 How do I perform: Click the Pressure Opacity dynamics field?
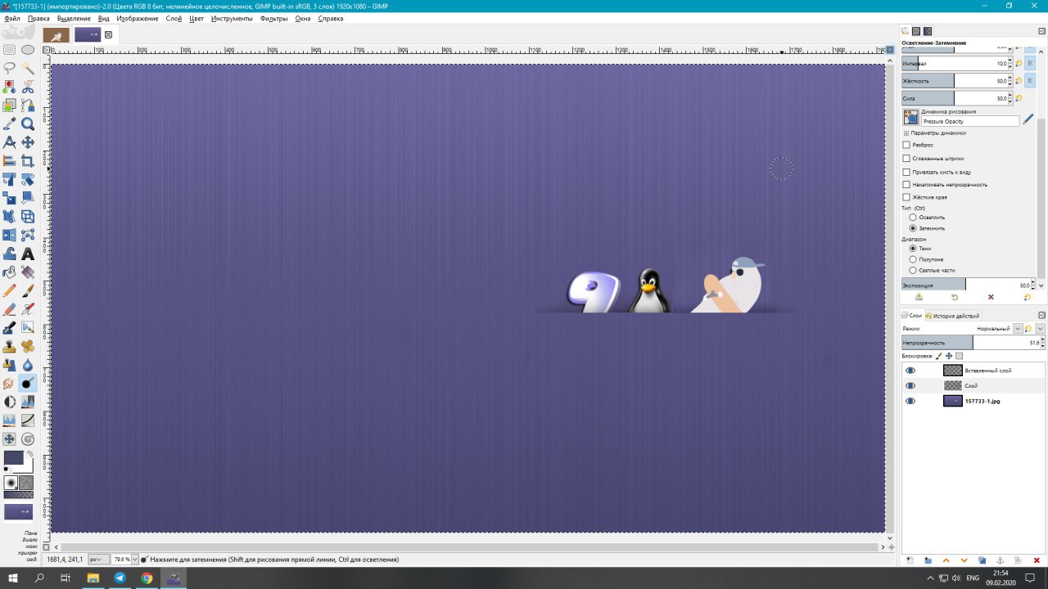970,121
